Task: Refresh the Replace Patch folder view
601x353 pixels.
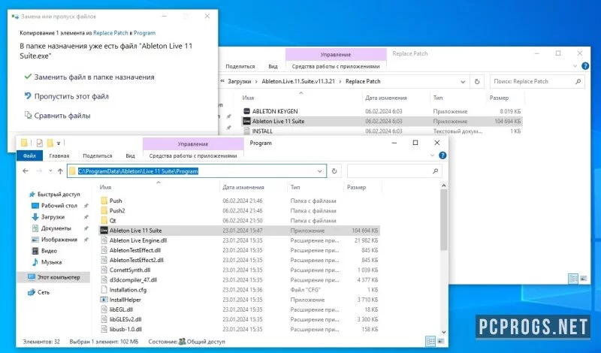Action: (x=477, y=82)
